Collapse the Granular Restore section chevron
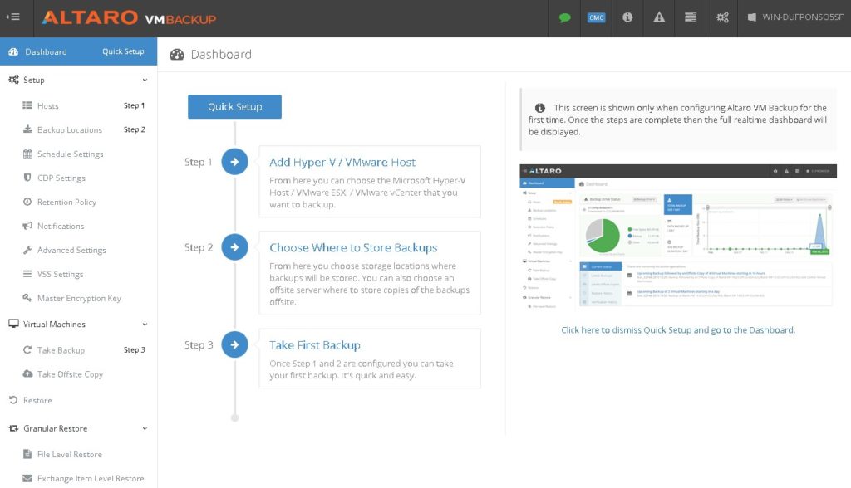Image resolution: width=851 pixels, height=488 pixels. pos(145,428)
